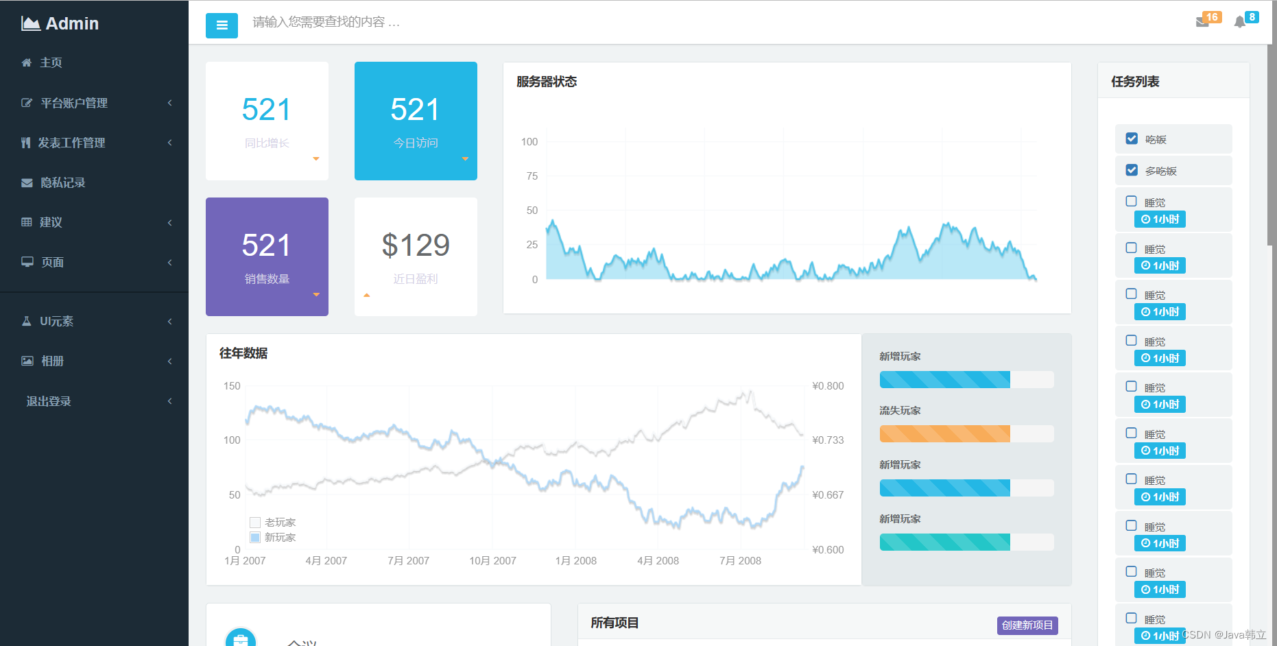Open 发表工作管理 menu item
Viewport: 1277px width, 646px height.
click(x=94, y=143)
